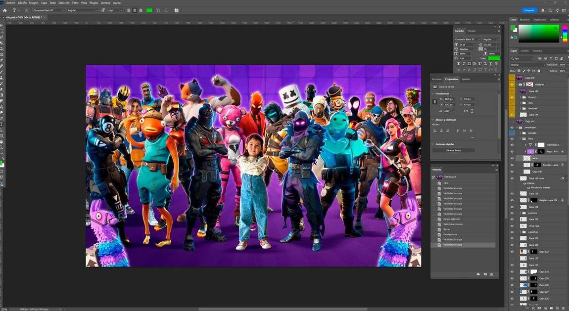Open the Filtro menu
Image resolution: width=569 pixels, height=311 pixels.
75,2
